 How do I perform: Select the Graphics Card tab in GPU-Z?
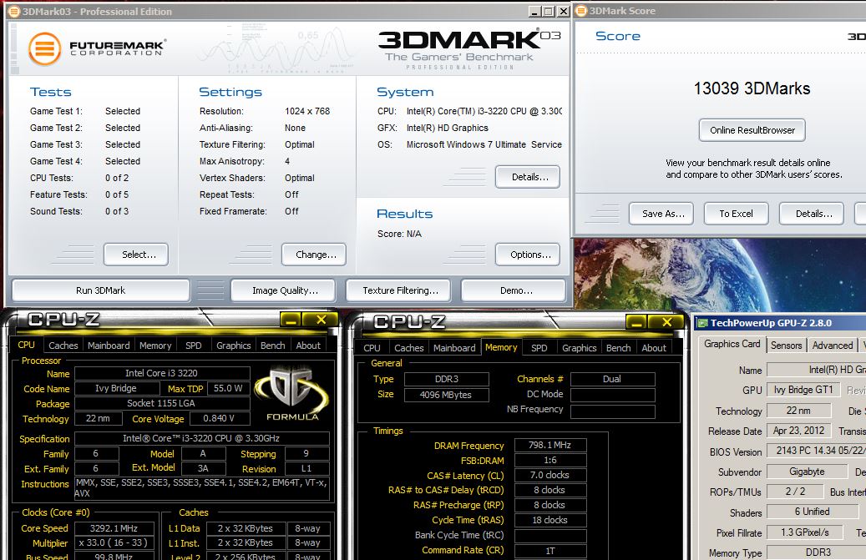(x=732, y=344)
